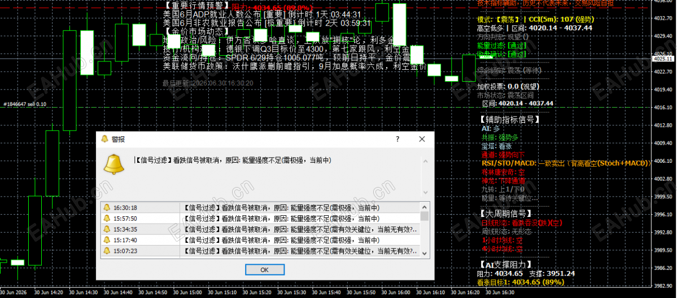This screenshot has width=677, height=298.
Task: Click the bell icon on the 15:34:35 alert row
Action: coord(107,229)
